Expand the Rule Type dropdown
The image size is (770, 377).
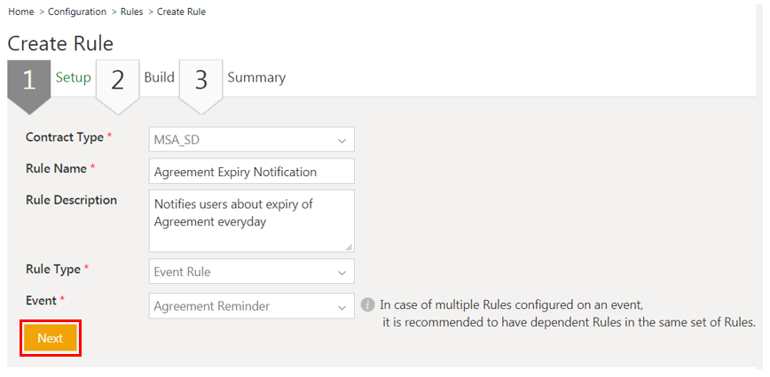click(x=251, y=272)
